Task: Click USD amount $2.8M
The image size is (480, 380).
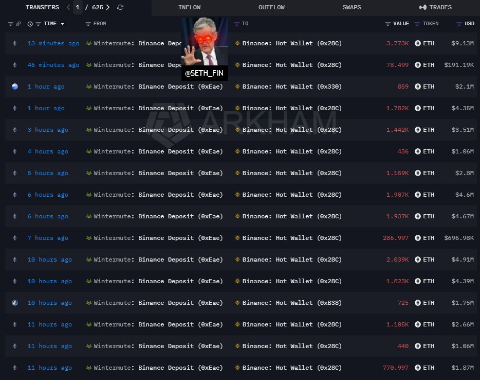Action: coord(465,173)
